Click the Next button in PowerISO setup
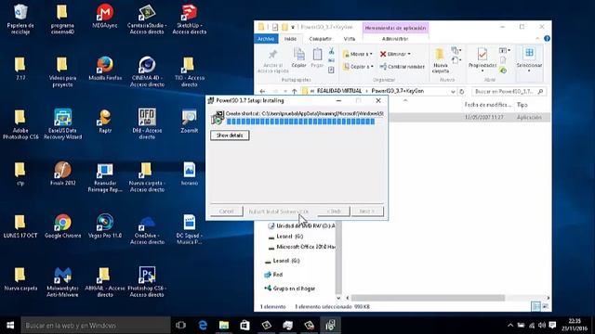The width and height of the screenshot is (595, 334). (x=367, y=212)
